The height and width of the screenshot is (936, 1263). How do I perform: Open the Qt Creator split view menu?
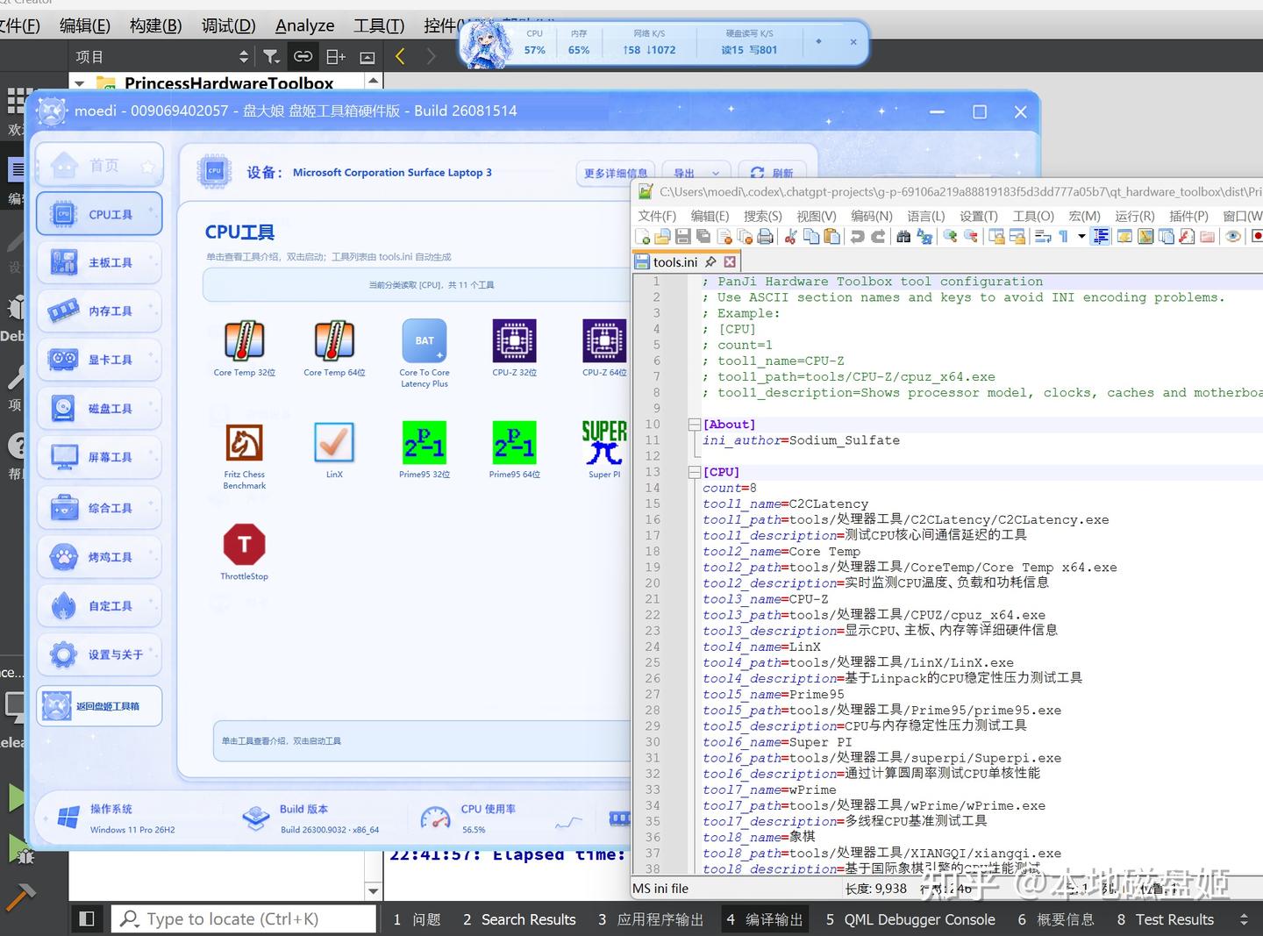pyautogui.click(x=336, y=57)
